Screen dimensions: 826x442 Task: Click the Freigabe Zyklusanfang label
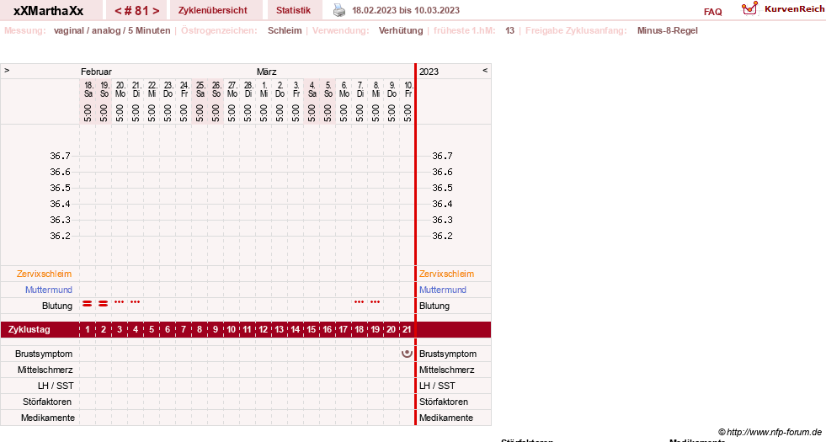[x=576, y=30]
